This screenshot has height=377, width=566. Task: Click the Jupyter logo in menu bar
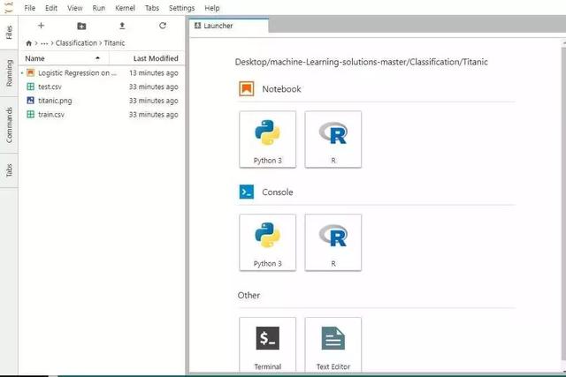(x=8, y=8)
